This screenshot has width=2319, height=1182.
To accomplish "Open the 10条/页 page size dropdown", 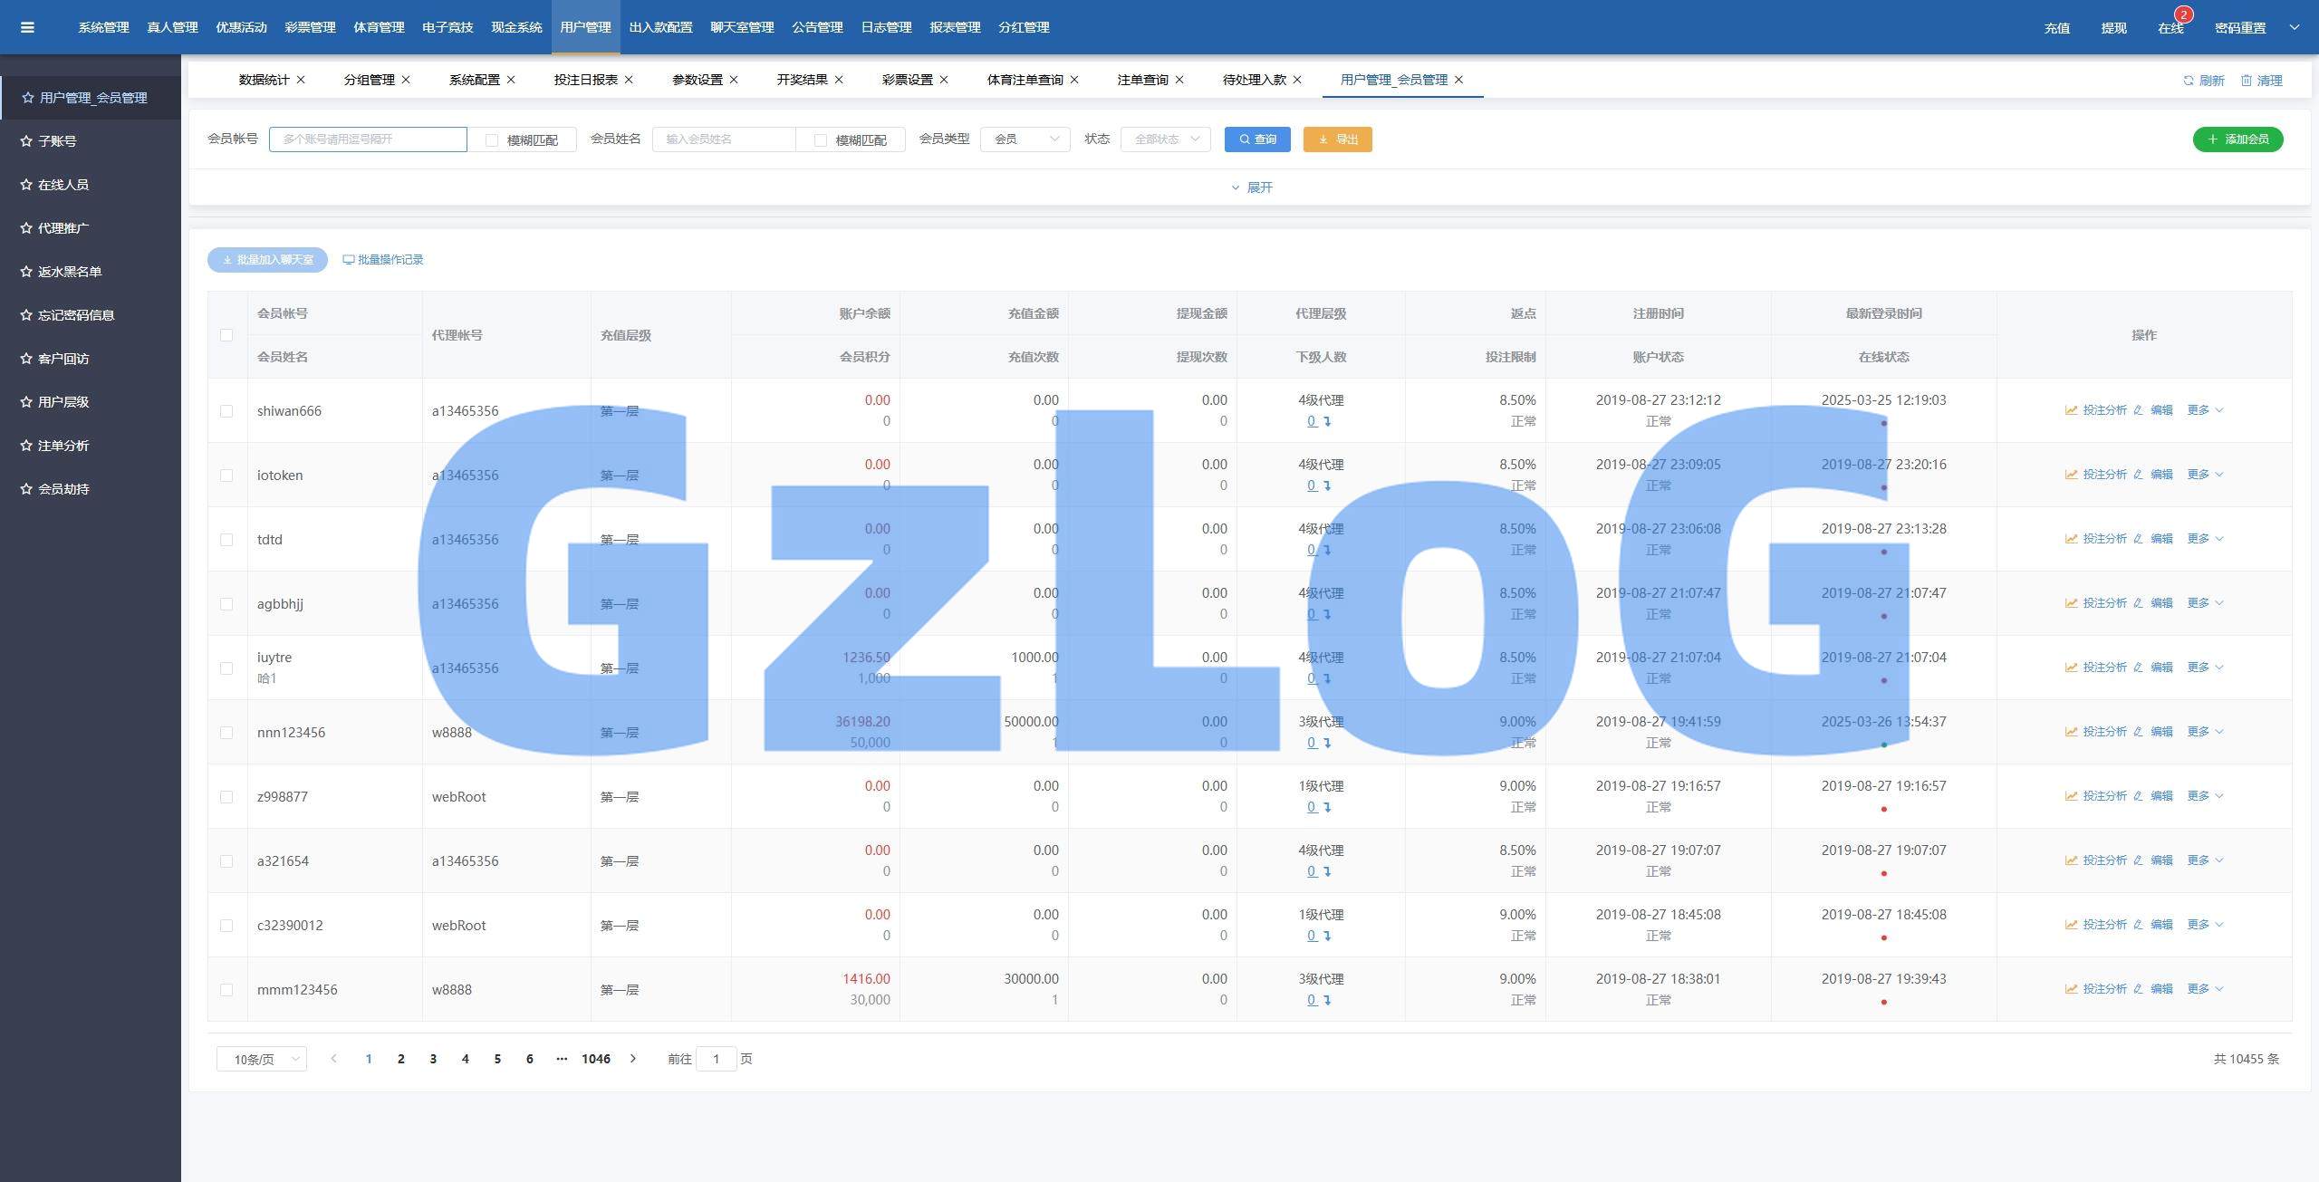I will [261, 1059].
